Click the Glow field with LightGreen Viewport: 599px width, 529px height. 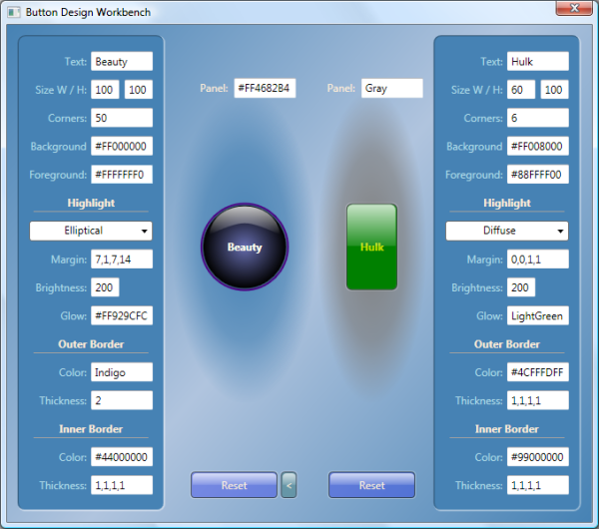pos(537,315)
